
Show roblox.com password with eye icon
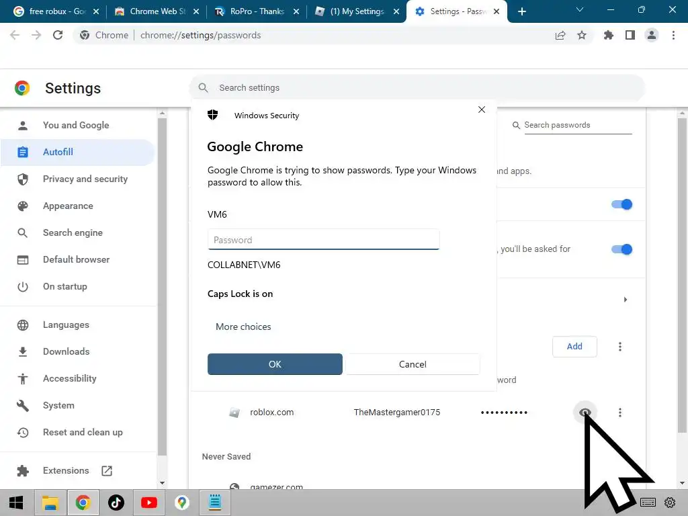(x=585, y=413)
